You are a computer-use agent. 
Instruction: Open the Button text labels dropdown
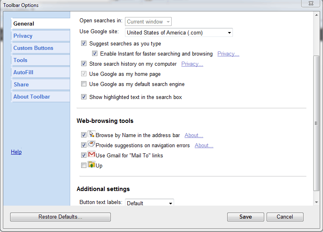coord(150,202)
